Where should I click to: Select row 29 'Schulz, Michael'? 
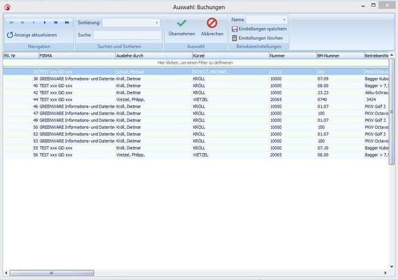click(x=196, y=72)
